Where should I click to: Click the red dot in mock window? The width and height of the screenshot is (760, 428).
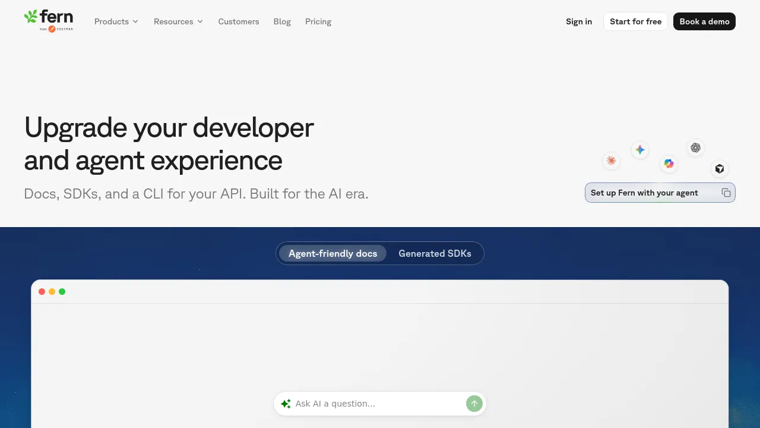pyautogui.click(x=42, y=291)
